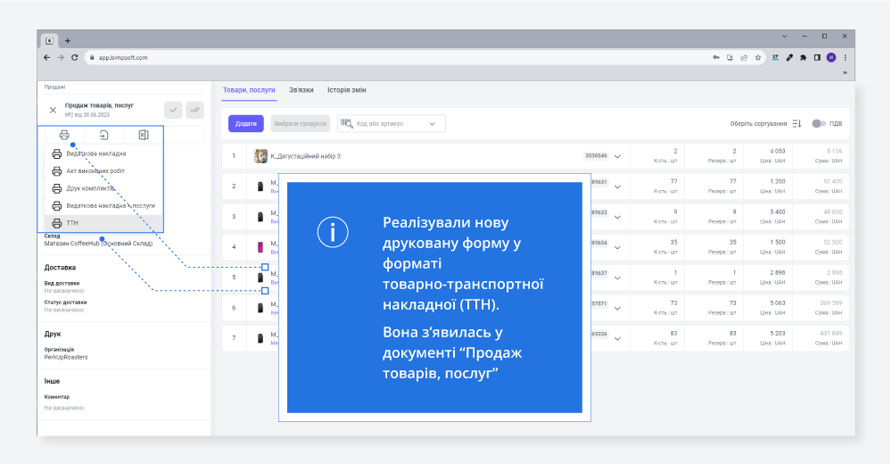Viewport: 892px width, 464px height.
Task: Choose Видаткова накладна print form
Action: point(95,153)
